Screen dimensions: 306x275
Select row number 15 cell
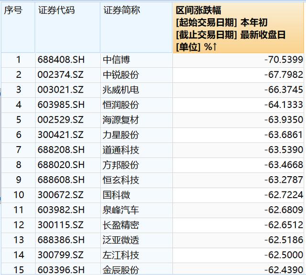click(18, 269)
